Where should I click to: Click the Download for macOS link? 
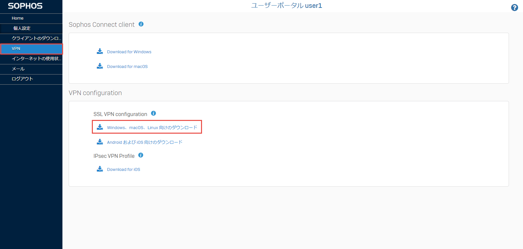127,67
